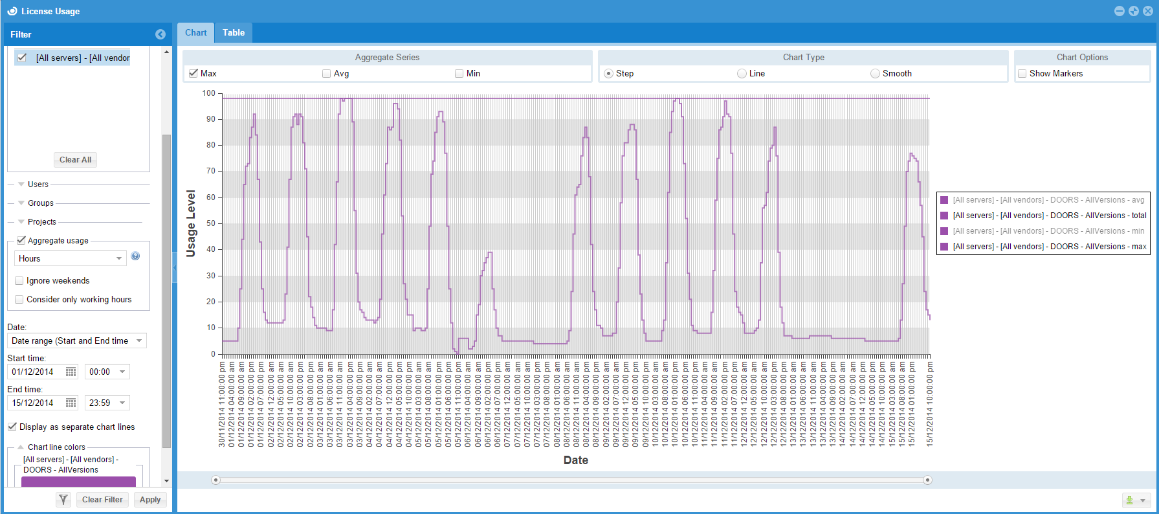Enable the Avg aggregate series checkbox
This screenshot has width=1159, height=514.
point(327,74)
